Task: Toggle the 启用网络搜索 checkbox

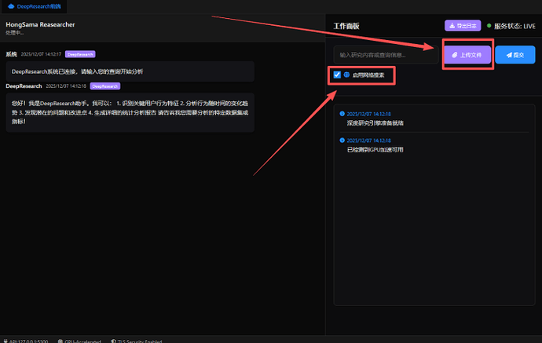Action: [x=337, y=75]
